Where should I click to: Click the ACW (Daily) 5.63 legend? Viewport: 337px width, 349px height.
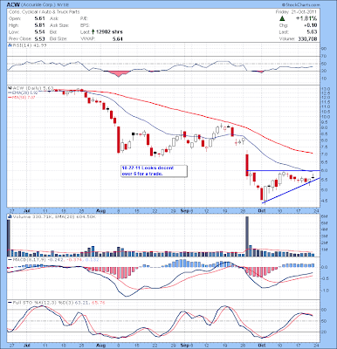click(32, 87)
